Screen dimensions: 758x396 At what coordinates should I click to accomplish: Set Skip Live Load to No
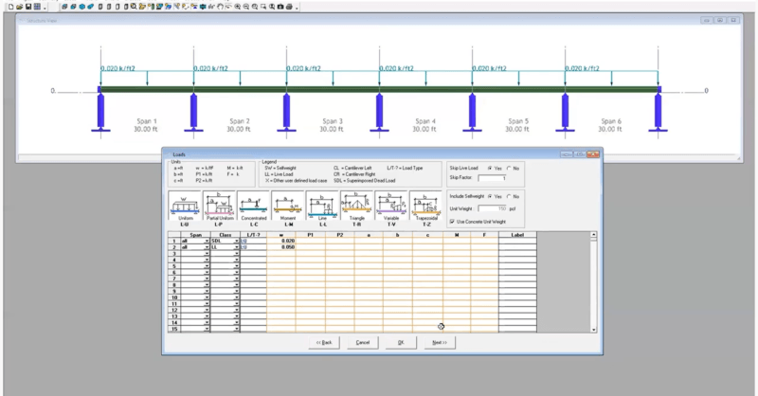point(511,168)
